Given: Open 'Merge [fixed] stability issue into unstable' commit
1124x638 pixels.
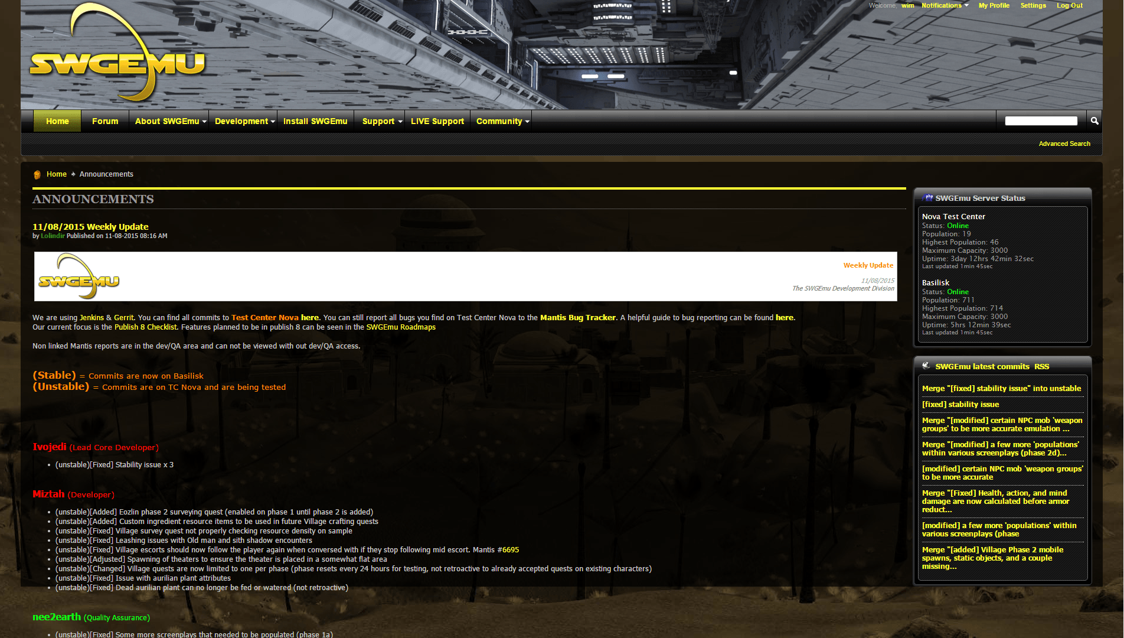Looking at the screenshot, I should tap(1001, 389).
